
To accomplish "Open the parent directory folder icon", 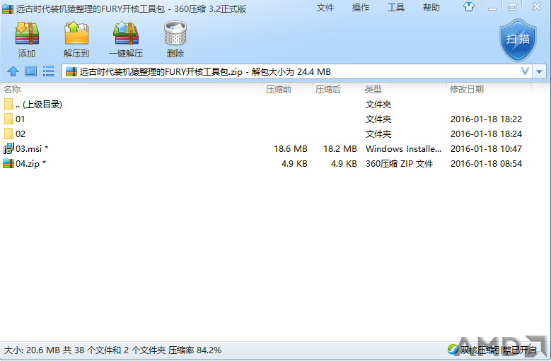I will pyautogui.click(x=8, y=104).
